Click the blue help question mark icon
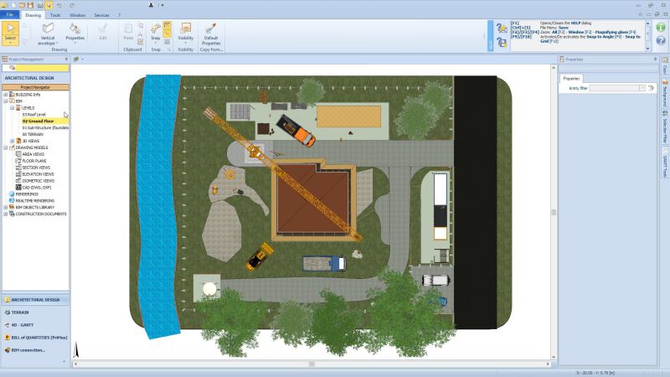 tap(662, 41)
